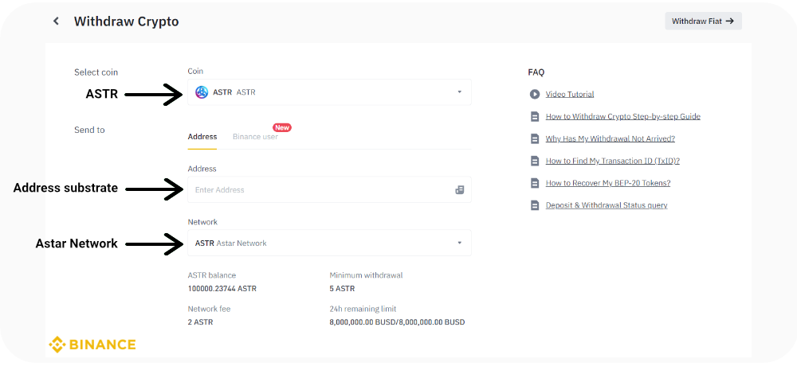The height and width of the screenshot is (366, 797).
Task: Click document icon beside Withdrawal Not Arrived
Action: click(535, 138)
